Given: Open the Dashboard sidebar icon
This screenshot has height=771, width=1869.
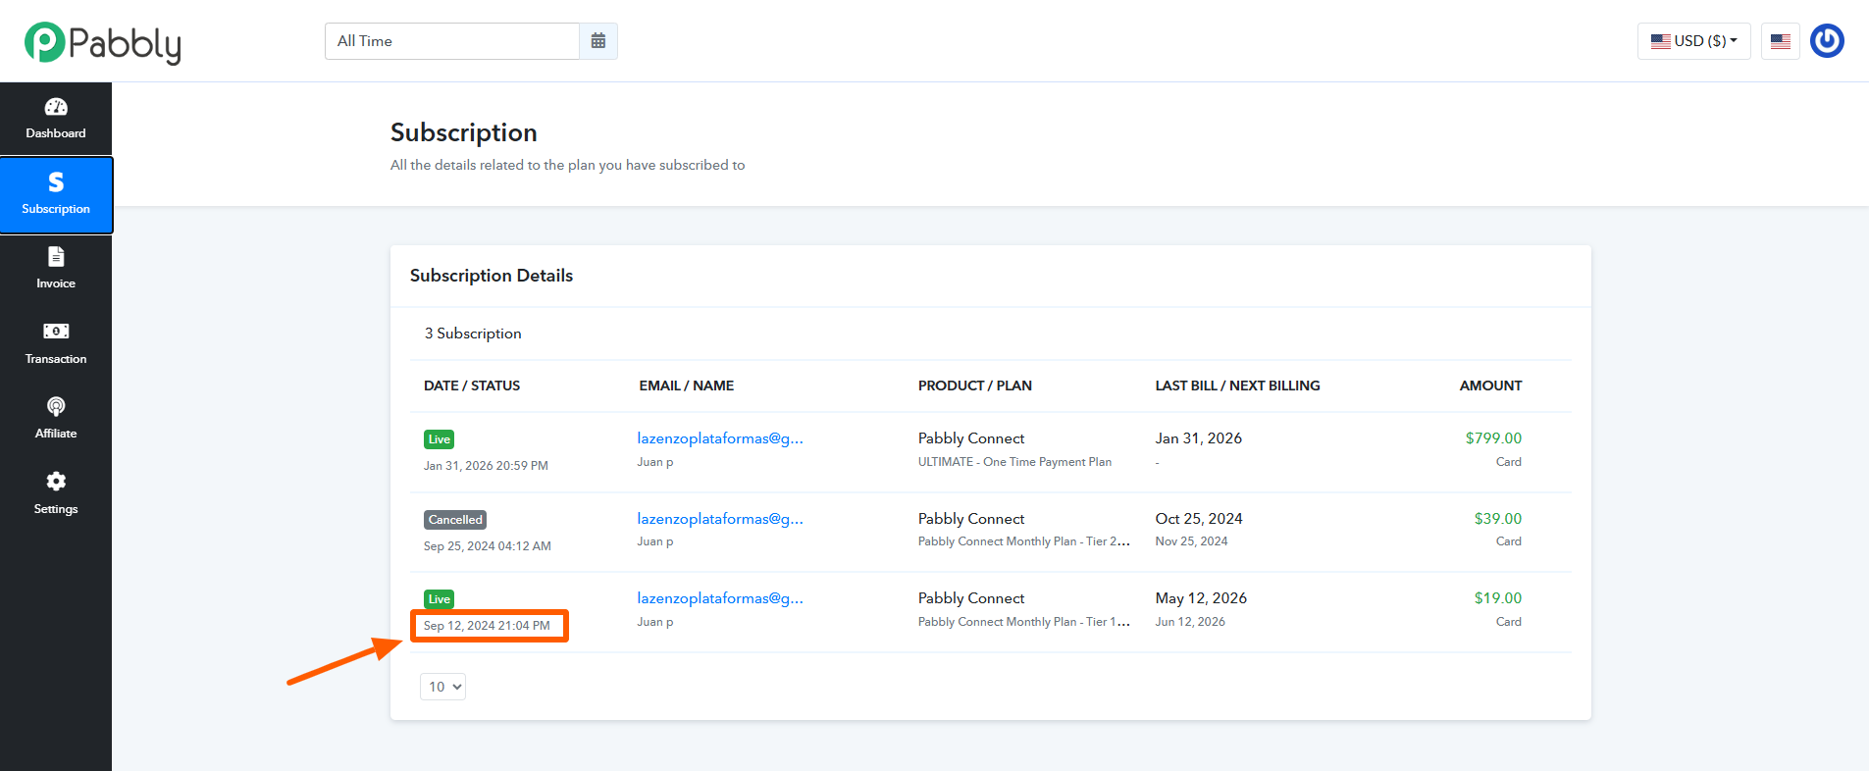Looking at the screenshot, I should 56,107.
